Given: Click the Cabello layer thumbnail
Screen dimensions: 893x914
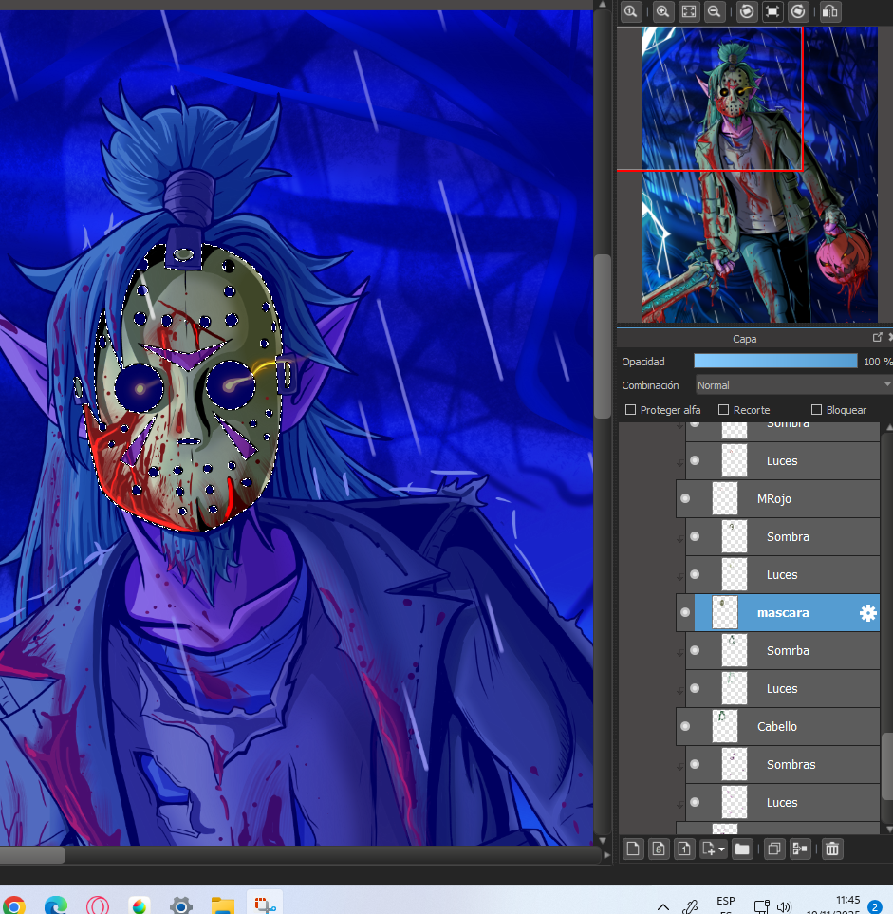Looking at the screenshot, I should pos(725,726).
